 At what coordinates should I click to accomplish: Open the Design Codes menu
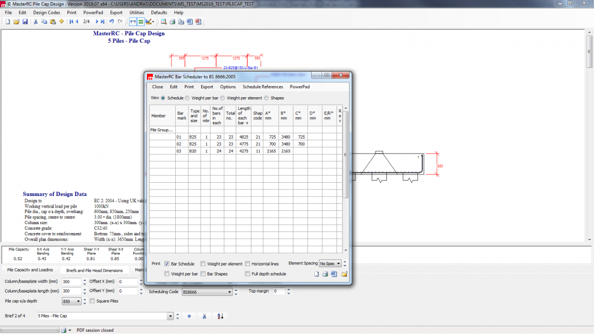[46, 13]
